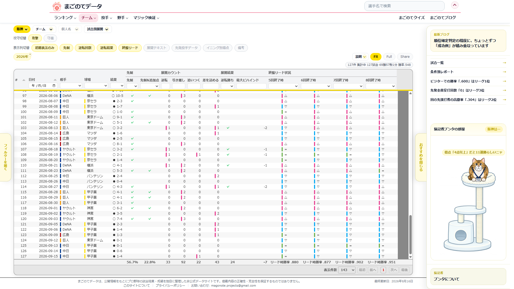Sort ascending by # column arrow
This screenshot has width=514, height=289.
(24, 80)
